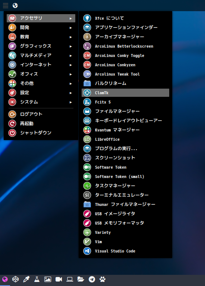Image resolution: width=205 pixels, height=286 pixels.
Task: Open the Telegram icon in bottom dock
Action: (92, 279)
